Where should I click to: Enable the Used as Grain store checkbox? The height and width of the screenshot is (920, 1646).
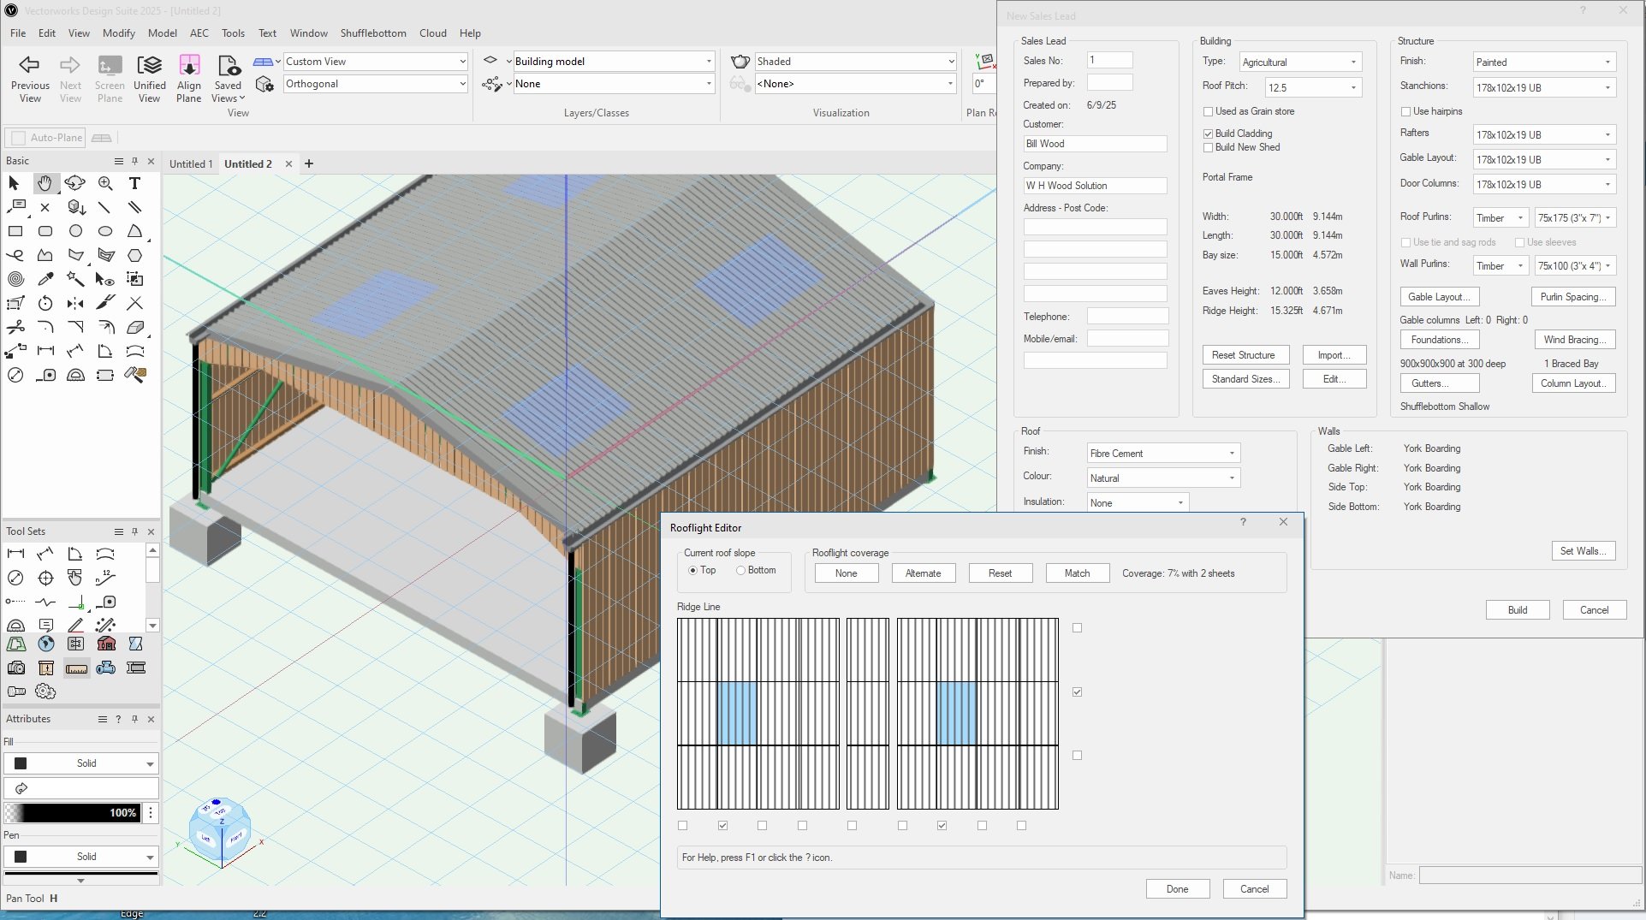[x=1208, y=111]
